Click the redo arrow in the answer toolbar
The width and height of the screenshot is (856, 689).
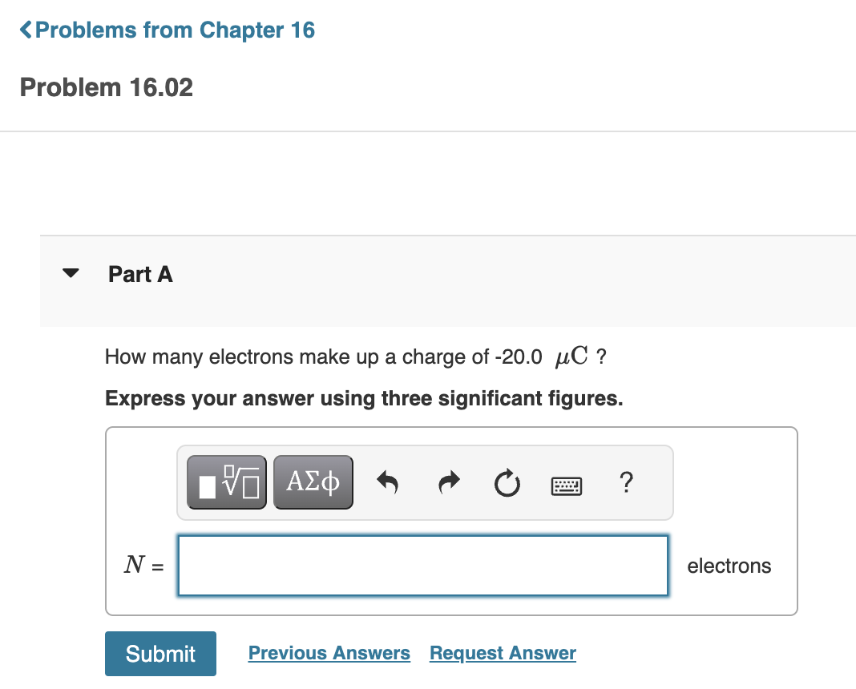(447, 481)
